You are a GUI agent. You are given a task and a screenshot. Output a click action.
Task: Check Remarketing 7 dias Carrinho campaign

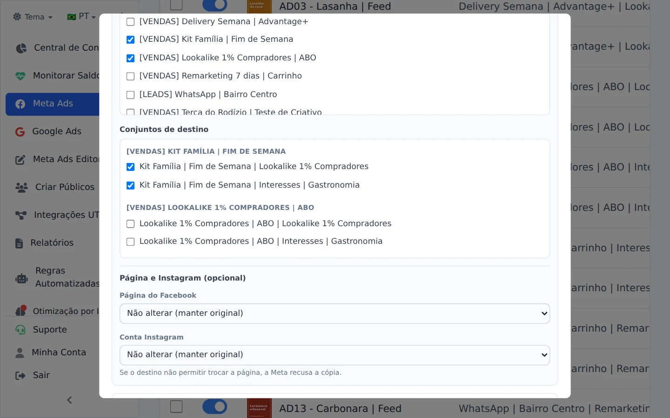click(x=131, y=76)
